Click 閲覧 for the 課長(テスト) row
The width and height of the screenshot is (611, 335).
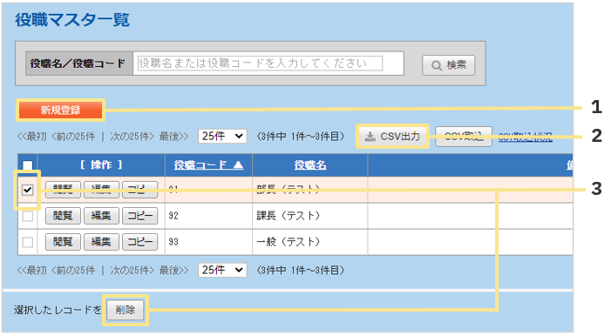coord(63,216)
